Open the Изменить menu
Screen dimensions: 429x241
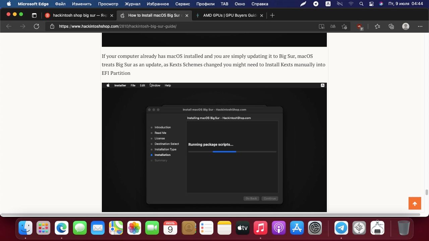(x=81, y=4)
